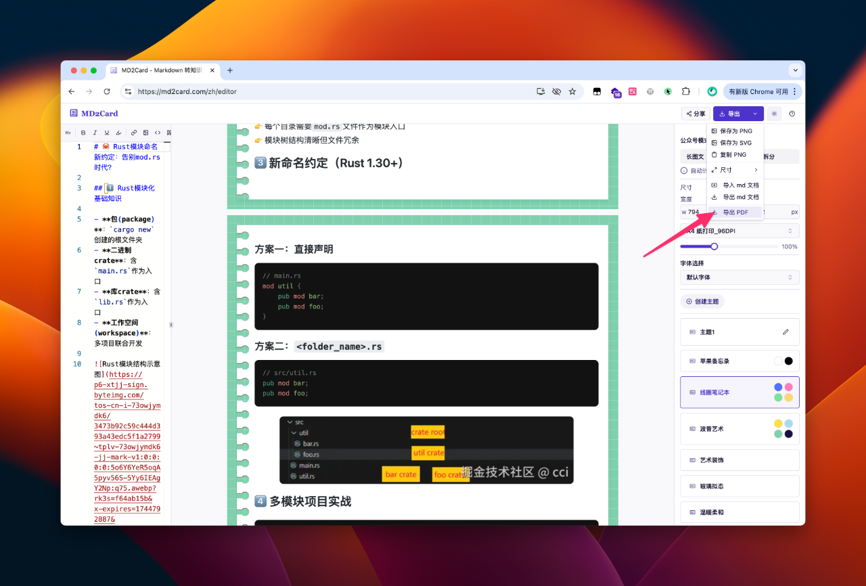Click black swatch on 苹果备忘录 theme
866x586 pixels.
point(788,361)
